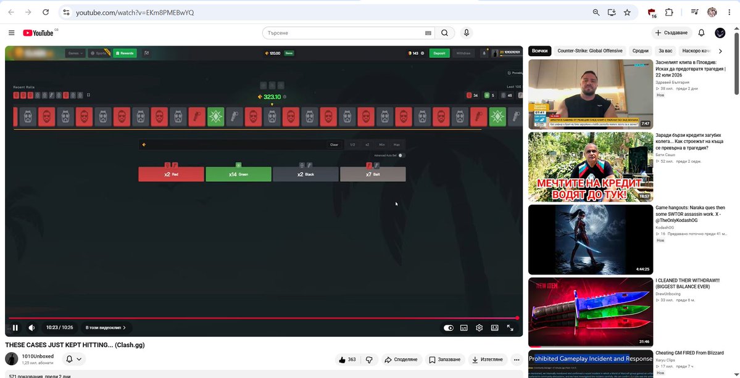Select the Сродни filter chip
740x378 pixels.
(x=640, y=51)
